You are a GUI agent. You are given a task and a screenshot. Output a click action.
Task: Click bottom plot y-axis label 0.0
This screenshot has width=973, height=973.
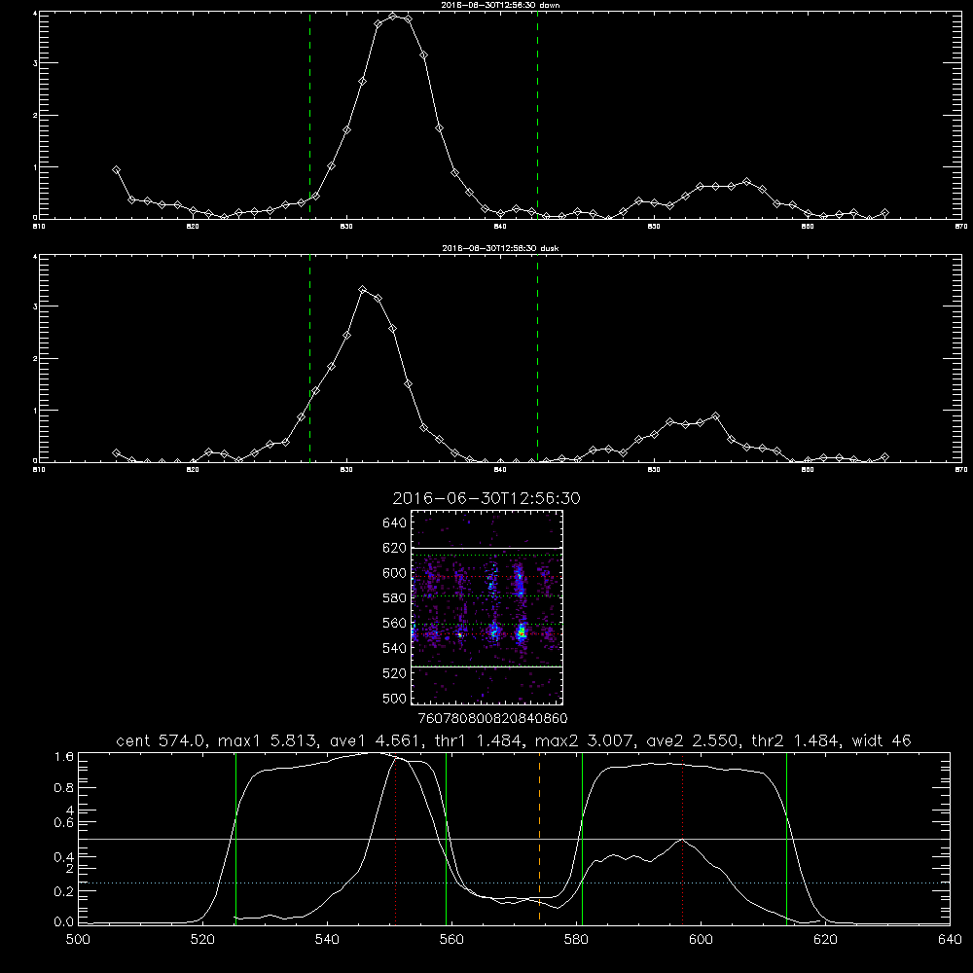(x=64, y=922)
